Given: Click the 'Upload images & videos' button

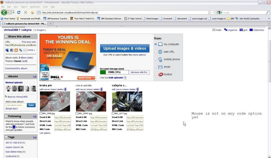Looking at the screenshot, I should click(x=125, y=48).
